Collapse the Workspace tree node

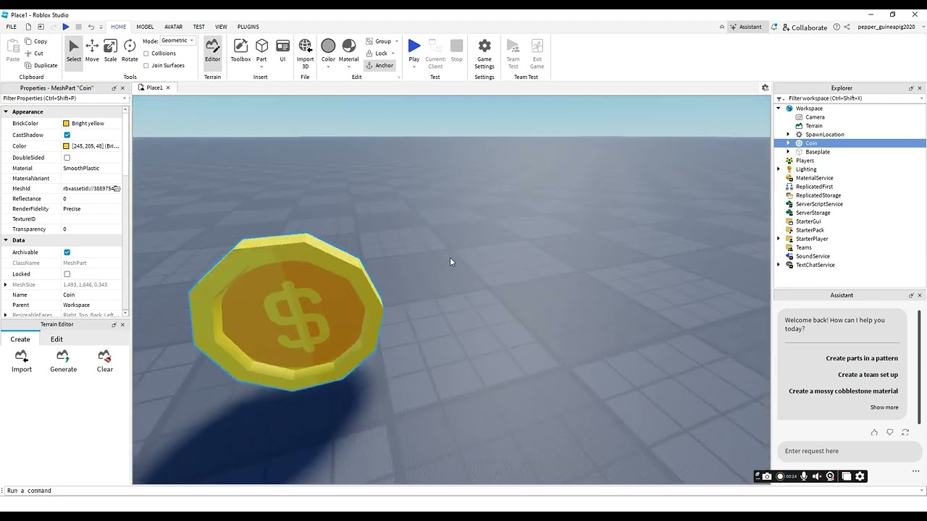pyautogui.click(x=779, y=109)
